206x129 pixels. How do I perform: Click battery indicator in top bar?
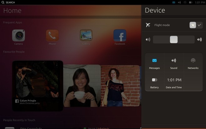[x=191, y=2]
